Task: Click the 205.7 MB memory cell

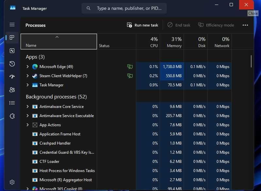Action: tap(172, 116)
